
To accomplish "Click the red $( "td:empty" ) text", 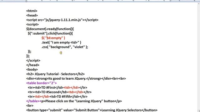I will click(53, 38).
